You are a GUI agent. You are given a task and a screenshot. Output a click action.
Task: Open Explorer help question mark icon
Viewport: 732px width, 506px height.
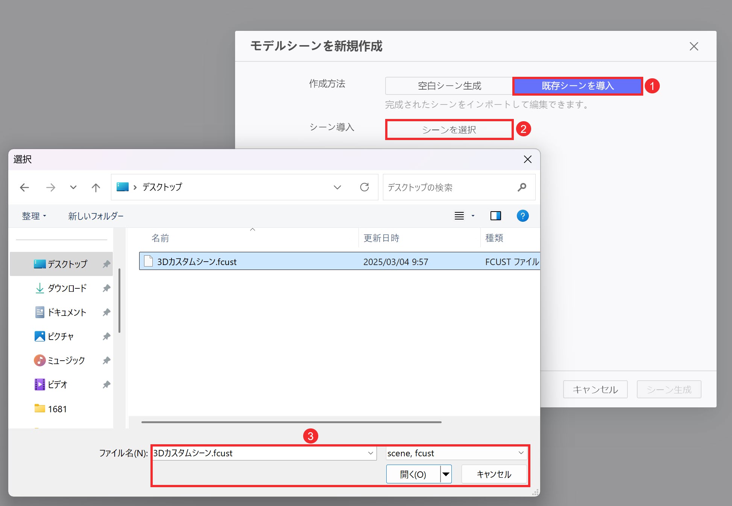click(x=522, y=216)
